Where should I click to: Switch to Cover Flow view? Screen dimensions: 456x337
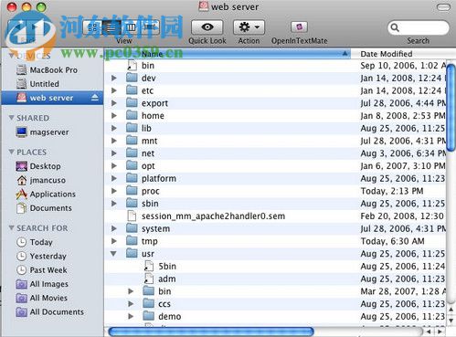pos(150,27)
